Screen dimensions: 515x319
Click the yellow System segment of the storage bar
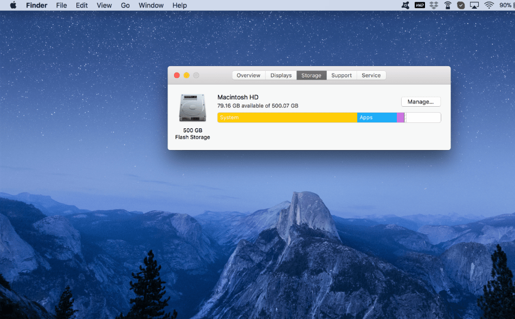pos(287,118)
